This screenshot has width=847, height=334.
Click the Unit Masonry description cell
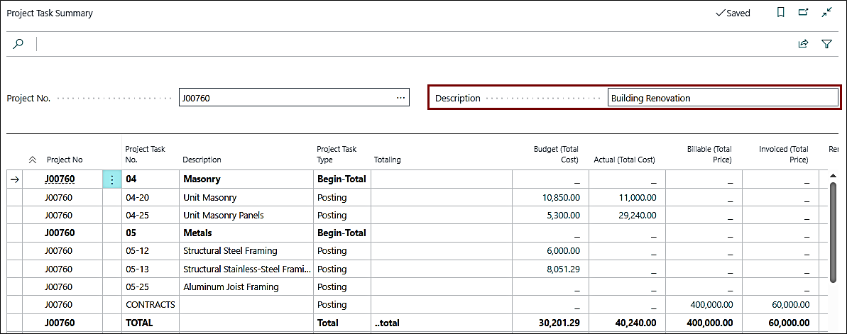(246, 197)
